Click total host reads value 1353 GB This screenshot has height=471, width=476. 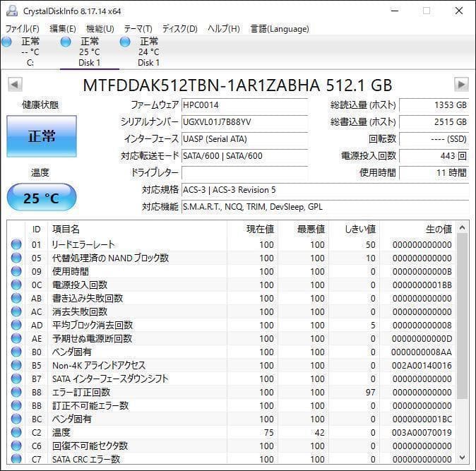[x=434, y=105]
